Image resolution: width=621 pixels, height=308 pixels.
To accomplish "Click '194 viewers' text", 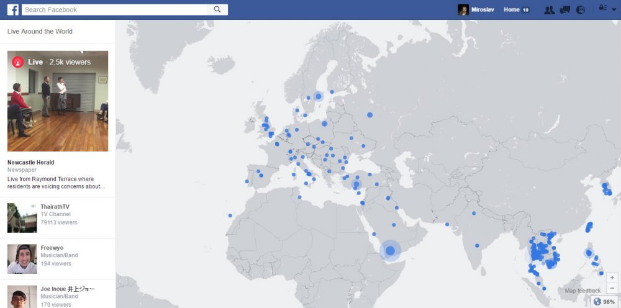I will pos(57,264).
